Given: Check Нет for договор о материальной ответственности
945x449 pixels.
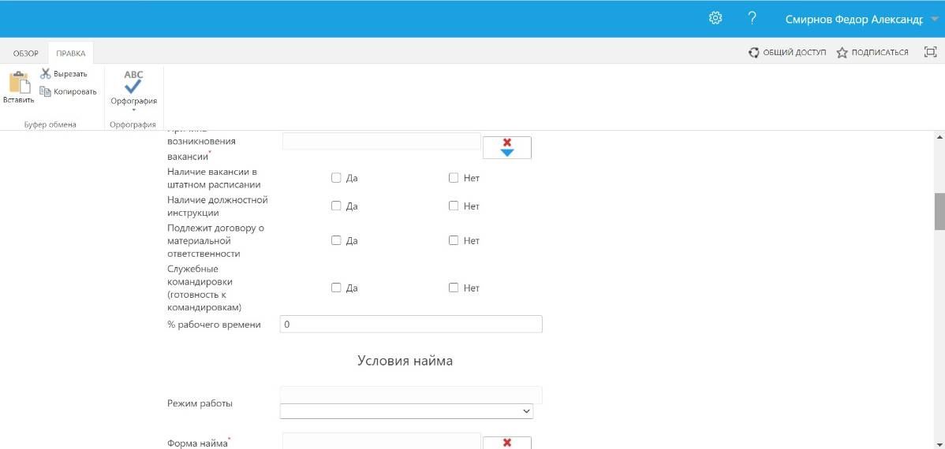Looking at the screenshot, I should (x=454, y=241).
